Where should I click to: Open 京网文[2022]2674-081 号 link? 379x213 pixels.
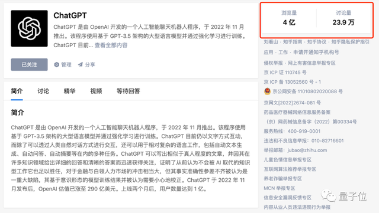292,103
